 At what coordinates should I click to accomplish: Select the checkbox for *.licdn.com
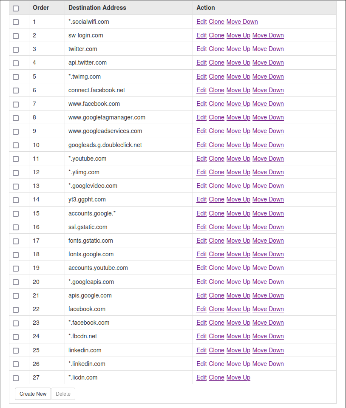pos(16,378)
